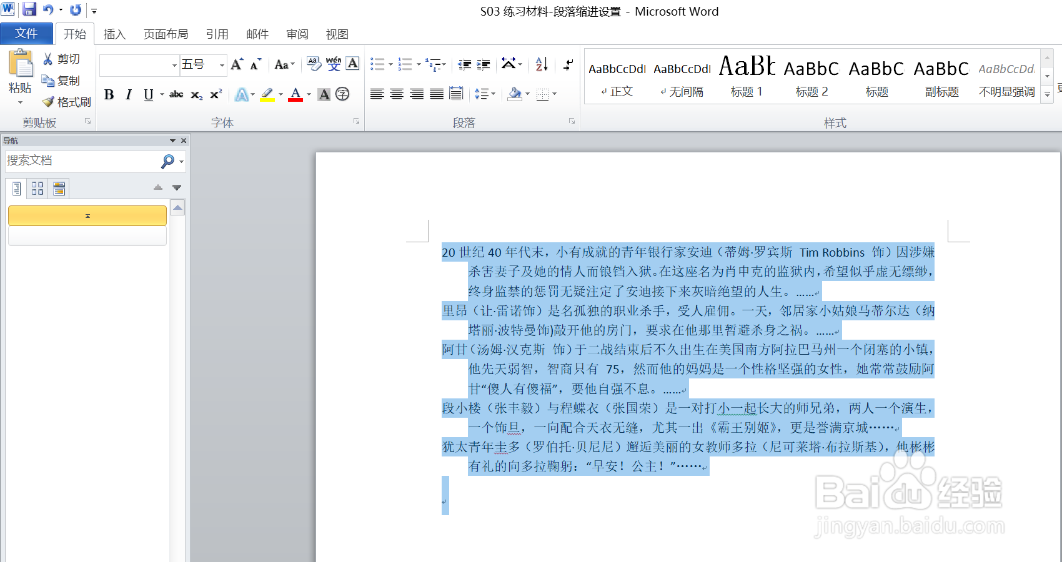The image size is (1062, 562).
Task: Align text right
Action: [x=417, y=94]
